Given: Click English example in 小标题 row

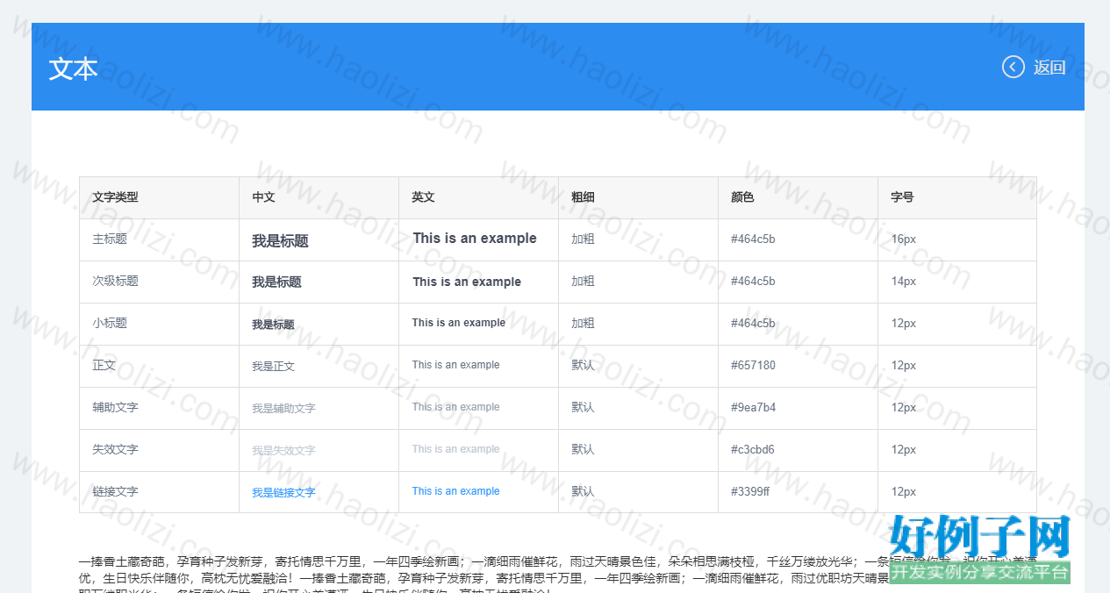Looking at the screenshot, I should point(459,323).
